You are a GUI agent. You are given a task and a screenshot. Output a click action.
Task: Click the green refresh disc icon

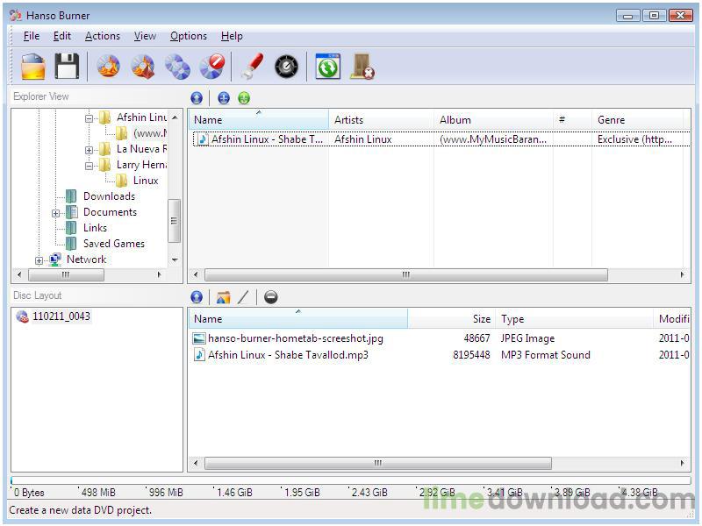(x=326, y=66)
